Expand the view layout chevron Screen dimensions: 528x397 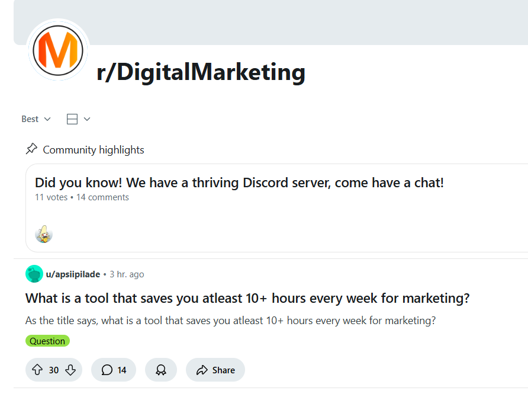coord(87,119)
